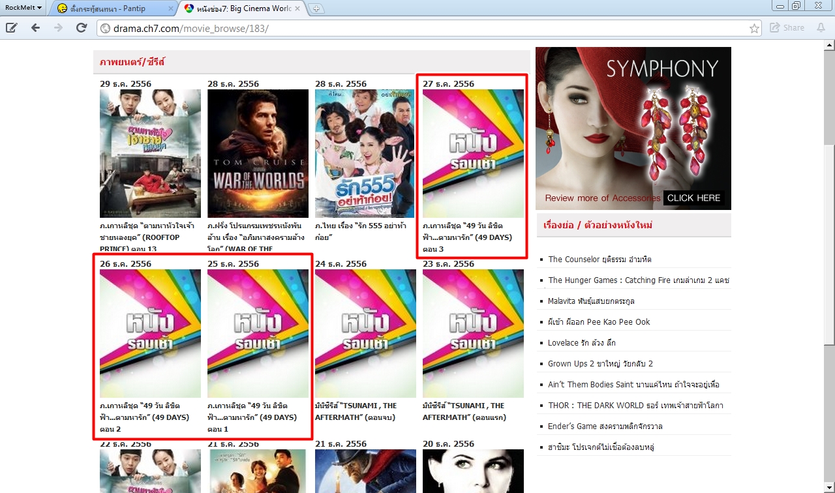Click รัก 555 อย่าท้าก๋อย title link
This screenshot has height=493, width=835.
(361, 232)
